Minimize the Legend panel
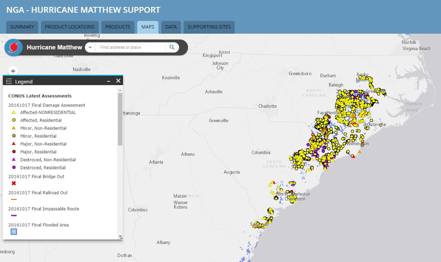 pos(109,81)
